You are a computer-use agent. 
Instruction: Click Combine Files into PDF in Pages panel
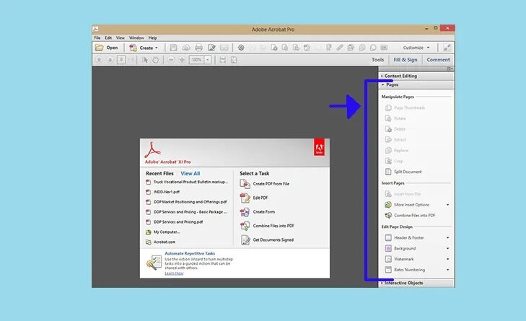[x=411, y=216]
